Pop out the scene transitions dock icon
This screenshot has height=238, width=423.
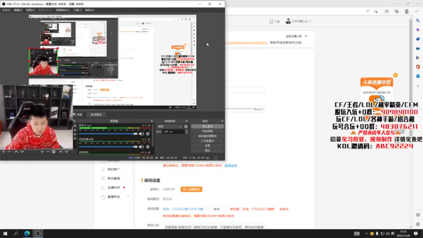[x=187, y=121]
